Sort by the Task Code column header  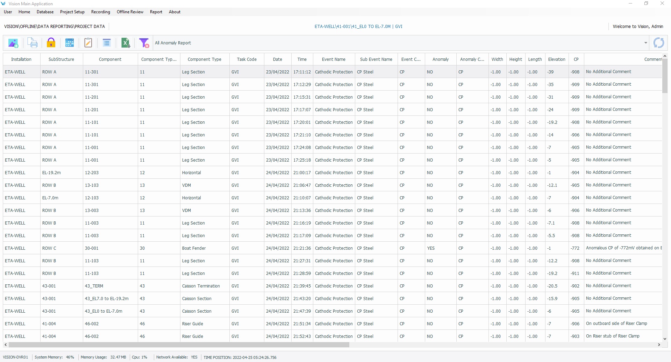point(247,59)
